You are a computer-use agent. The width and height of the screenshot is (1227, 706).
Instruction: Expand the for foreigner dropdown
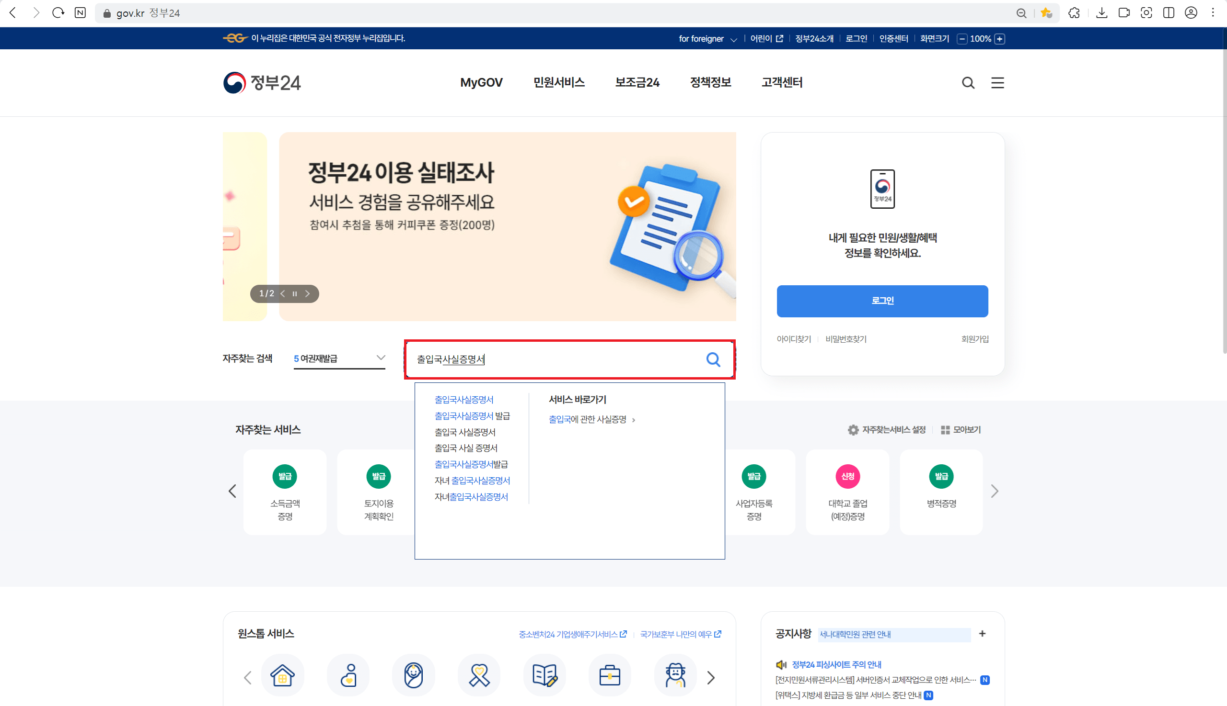coord(707,39)
